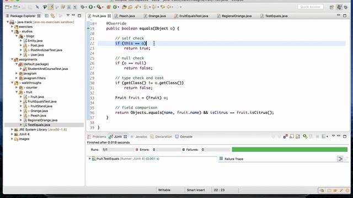
Task: Maximize the JUnit bottom panel
Action: [345, 136]
